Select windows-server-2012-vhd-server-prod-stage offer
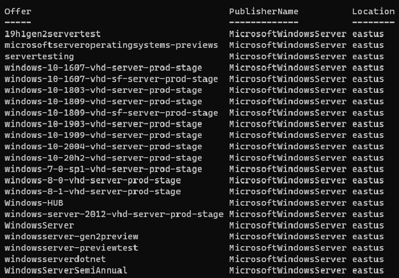The height and width of the screenshot is (278, 399). coord(114,214)
